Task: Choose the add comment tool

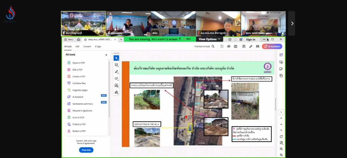Action: point(116,65)
